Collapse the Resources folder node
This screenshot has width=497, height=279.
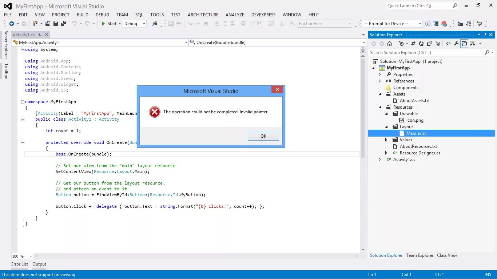coord(380,107)
